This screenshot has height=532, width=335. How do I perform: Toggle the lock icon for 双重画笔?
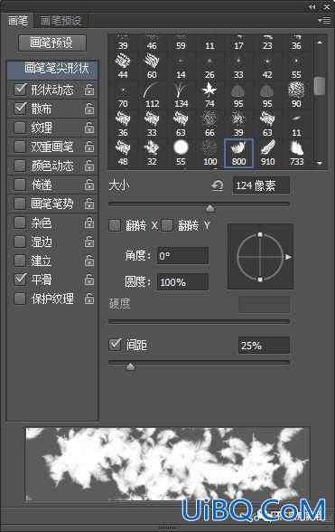[x=89, y=147]
